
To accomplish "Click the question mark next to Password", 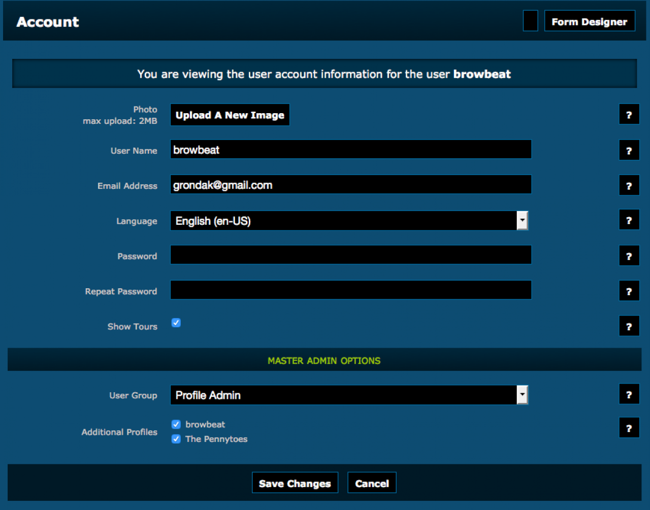I will click(629, 256).
